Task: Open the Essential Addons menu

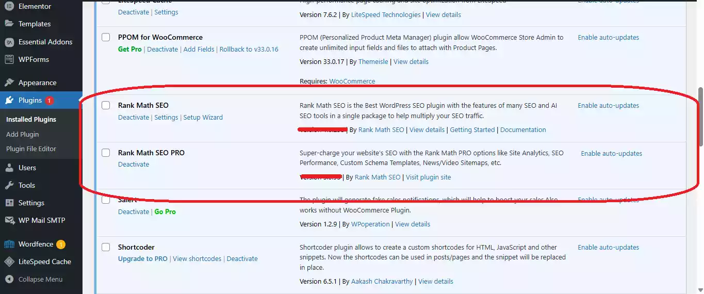Action: [x=45, y=42]
